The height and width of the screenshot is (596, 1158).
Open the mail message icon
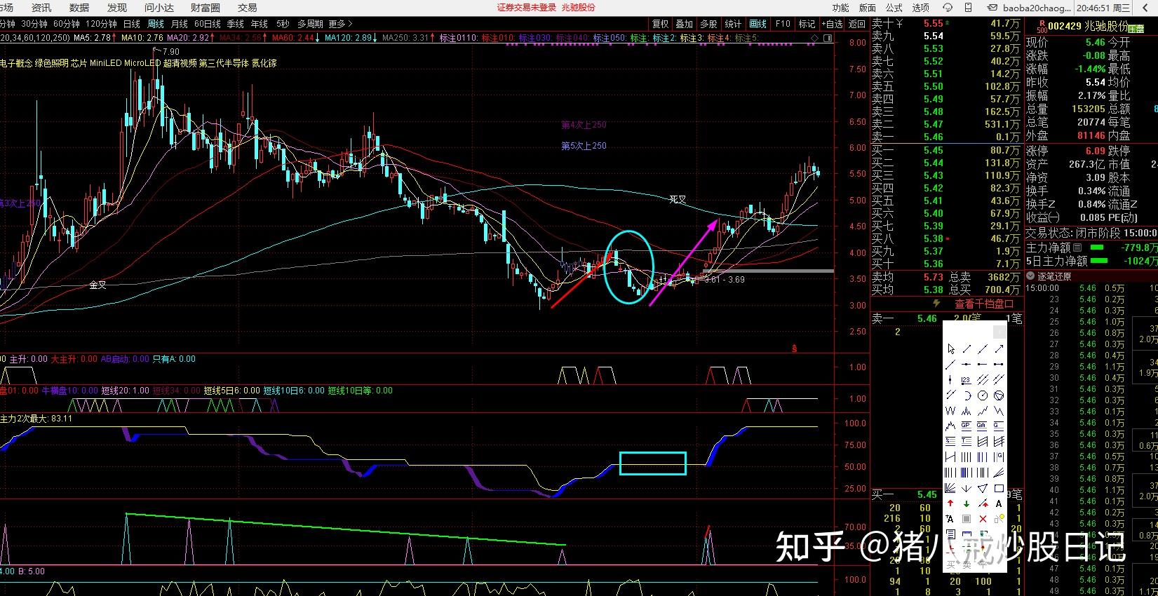(x=992, y=8)
